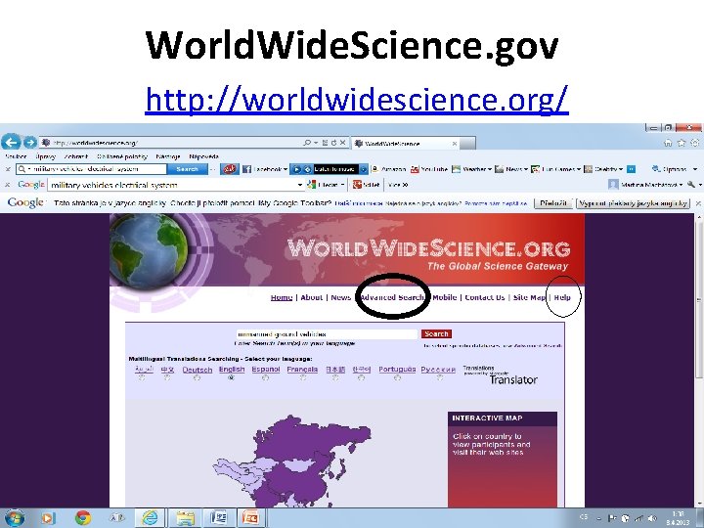The image size is (704, 528).
Task: Expand the Facebook toolbar dropdown
Action: coord(286,170)
